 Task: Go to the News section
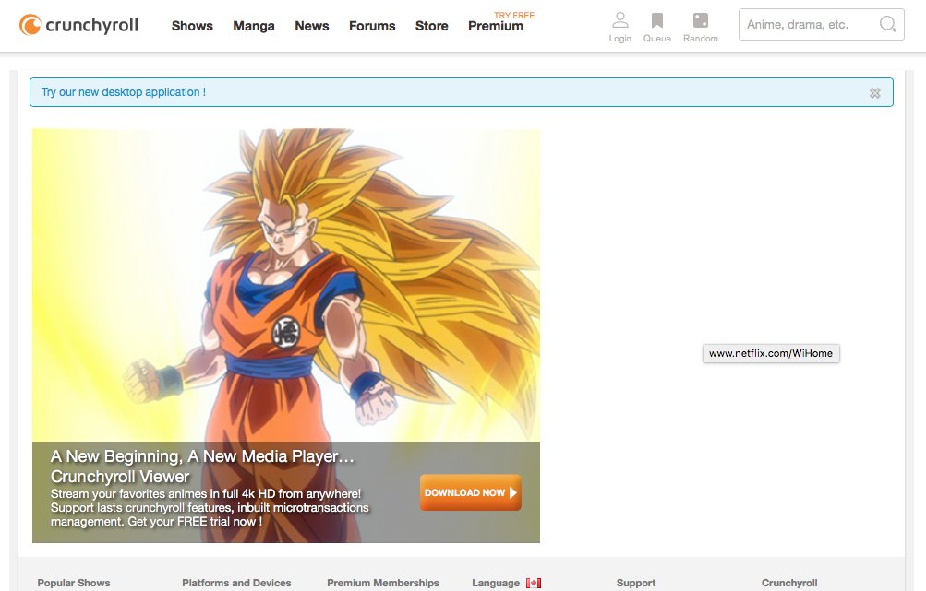coord(312,26)
